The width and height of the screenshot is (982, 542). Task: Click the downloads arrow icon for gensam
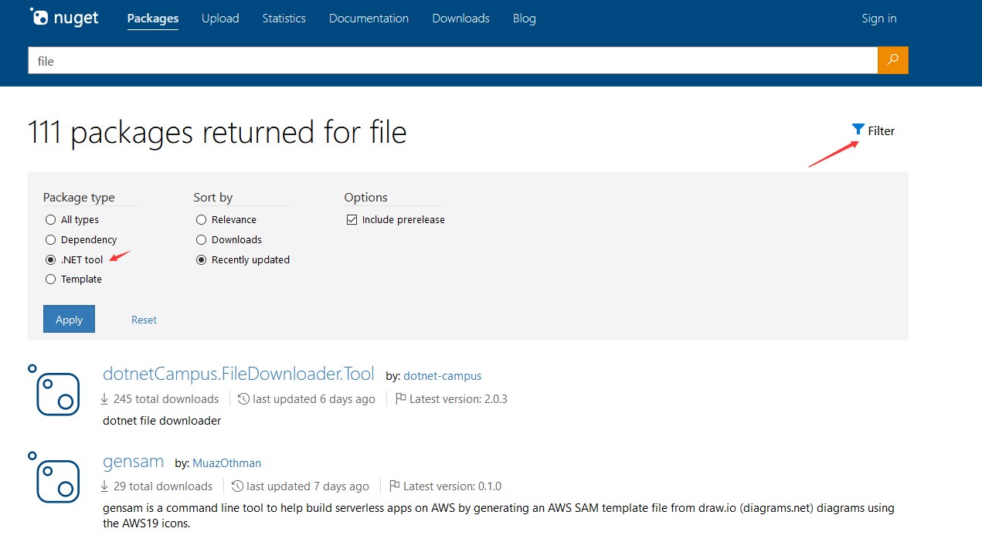[x=106, y=486]
